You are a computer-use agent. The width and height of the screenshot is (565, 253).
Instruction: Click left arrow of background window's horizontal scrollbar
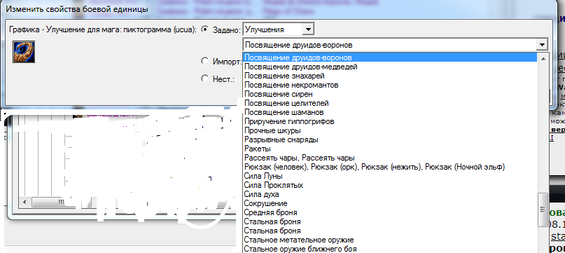25,201
